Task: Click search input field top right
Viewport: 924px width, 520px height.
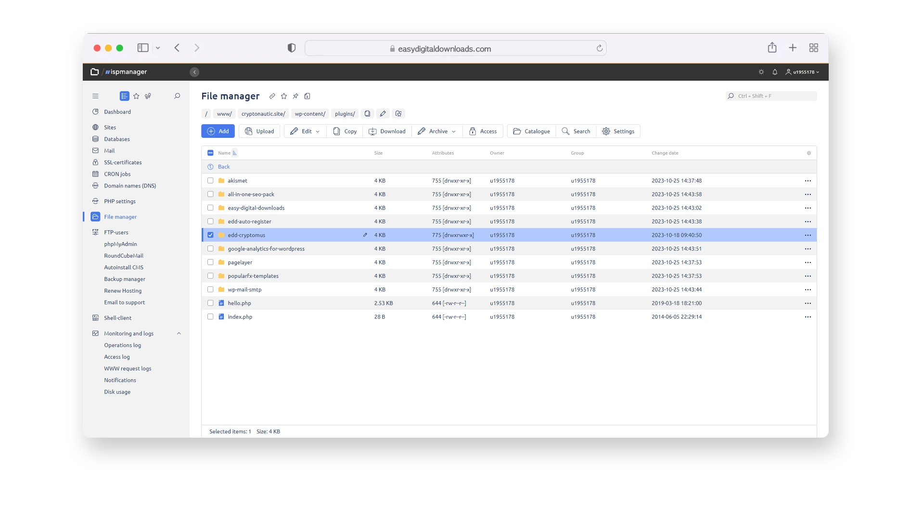Action: point(770,96)
